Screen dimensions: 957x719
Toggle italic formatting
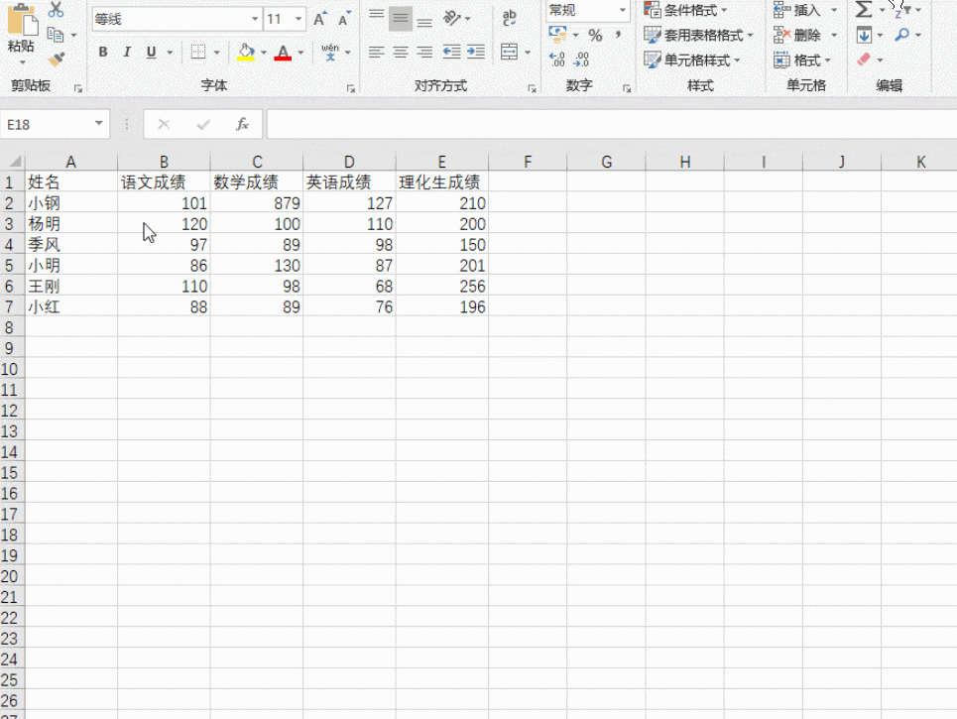coord(127,53)
